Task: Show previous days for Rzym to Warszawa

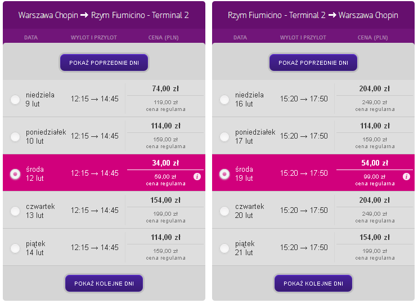Action: [313, 63]
